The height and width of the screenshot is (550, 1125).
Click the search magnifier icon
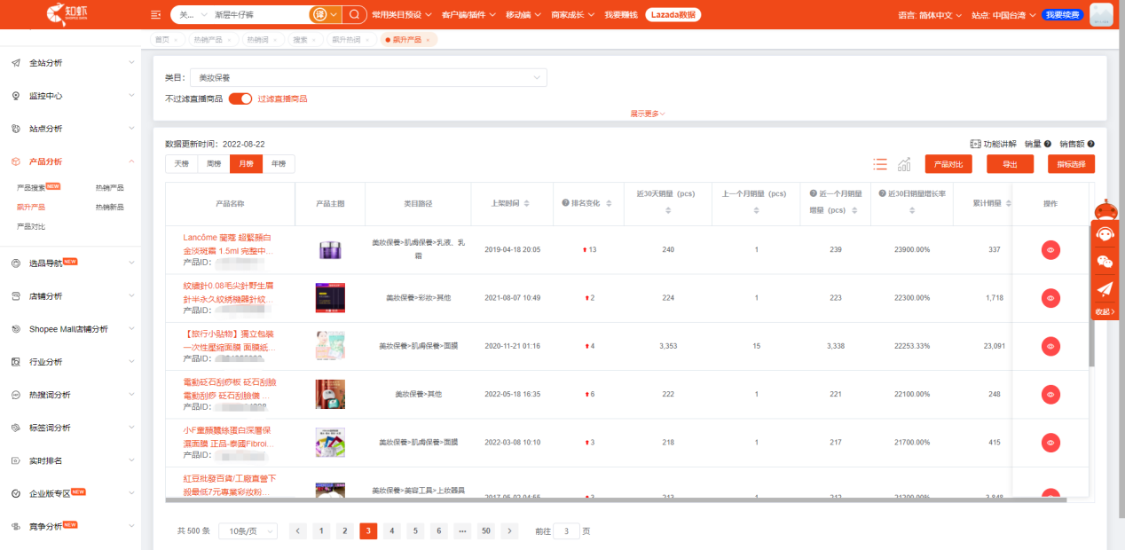pyautogui.click(x=353, y=15)
